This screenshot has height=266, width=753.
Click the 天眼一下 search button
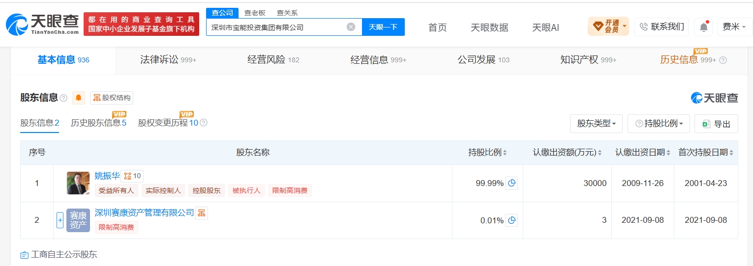[x=383, y=27]
